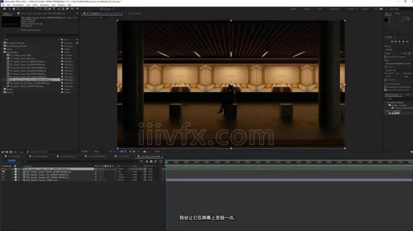
Task: Uncheck 'Move time to preview time' checkbox
Action: coord(385,90)
